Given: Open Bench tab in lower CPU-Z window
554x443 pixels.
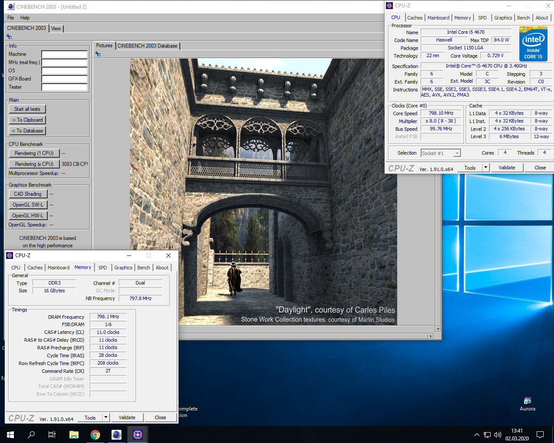Looking at the screenshot, I should [x=144, y=268].
